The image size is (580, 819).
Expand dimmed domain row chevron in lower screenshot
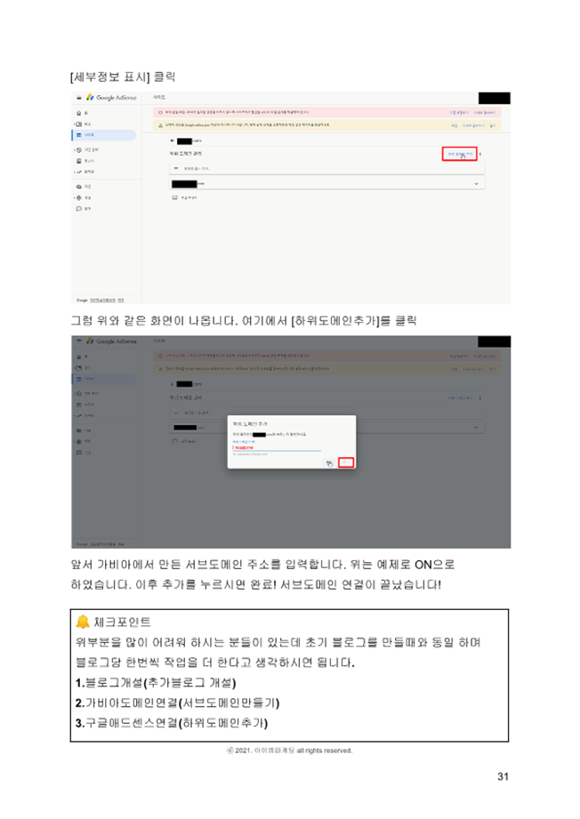click(x=476, y=428)
